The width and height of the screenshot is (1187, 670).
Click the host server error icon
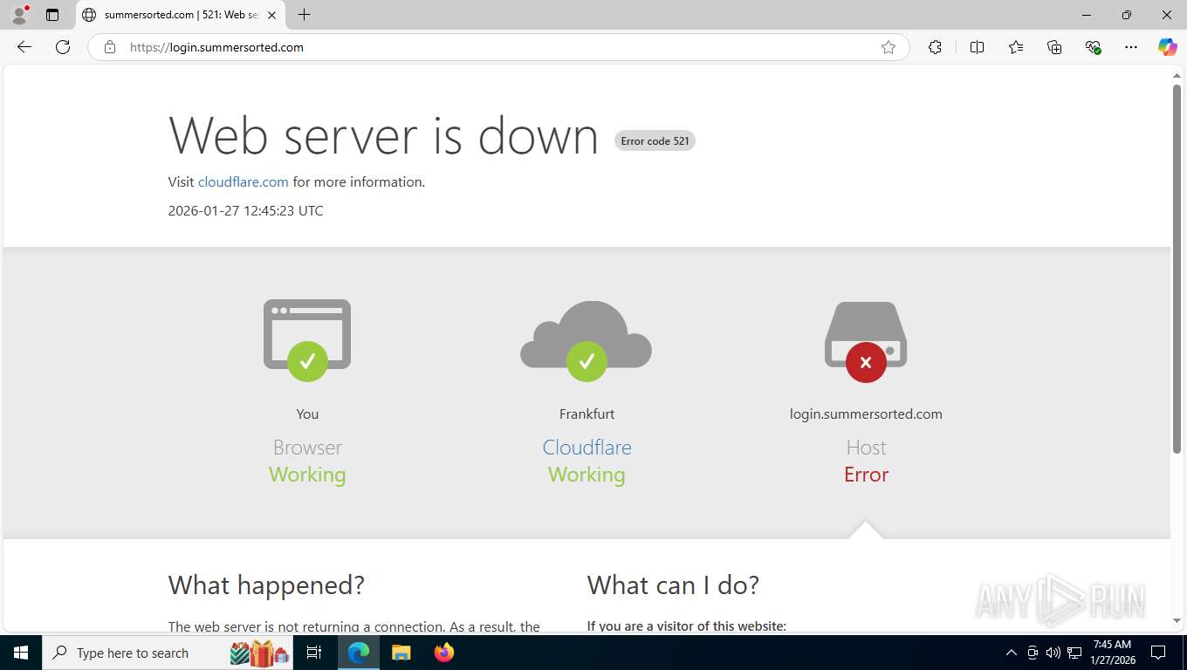tap(866, 342)
